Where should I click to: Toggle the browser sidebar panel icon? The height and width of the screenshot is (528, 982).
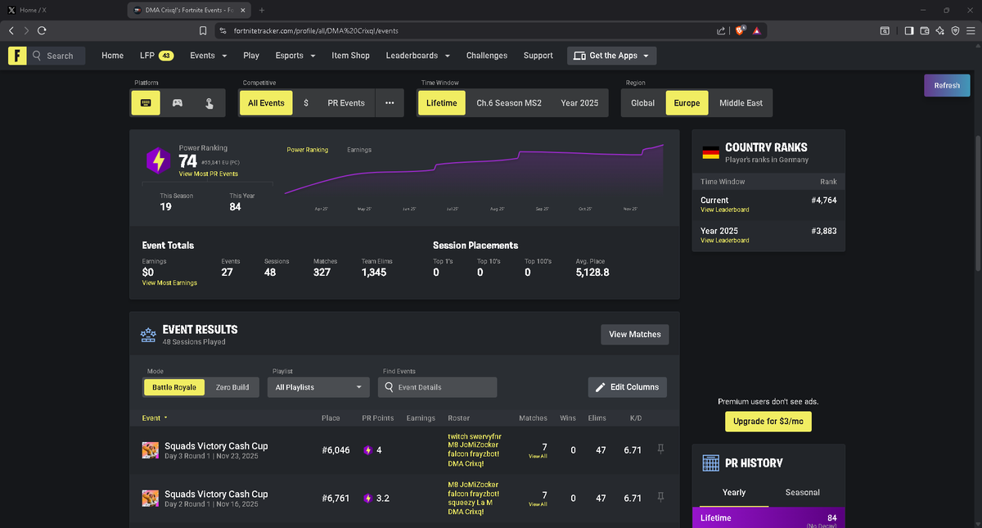tap(909, 30)
